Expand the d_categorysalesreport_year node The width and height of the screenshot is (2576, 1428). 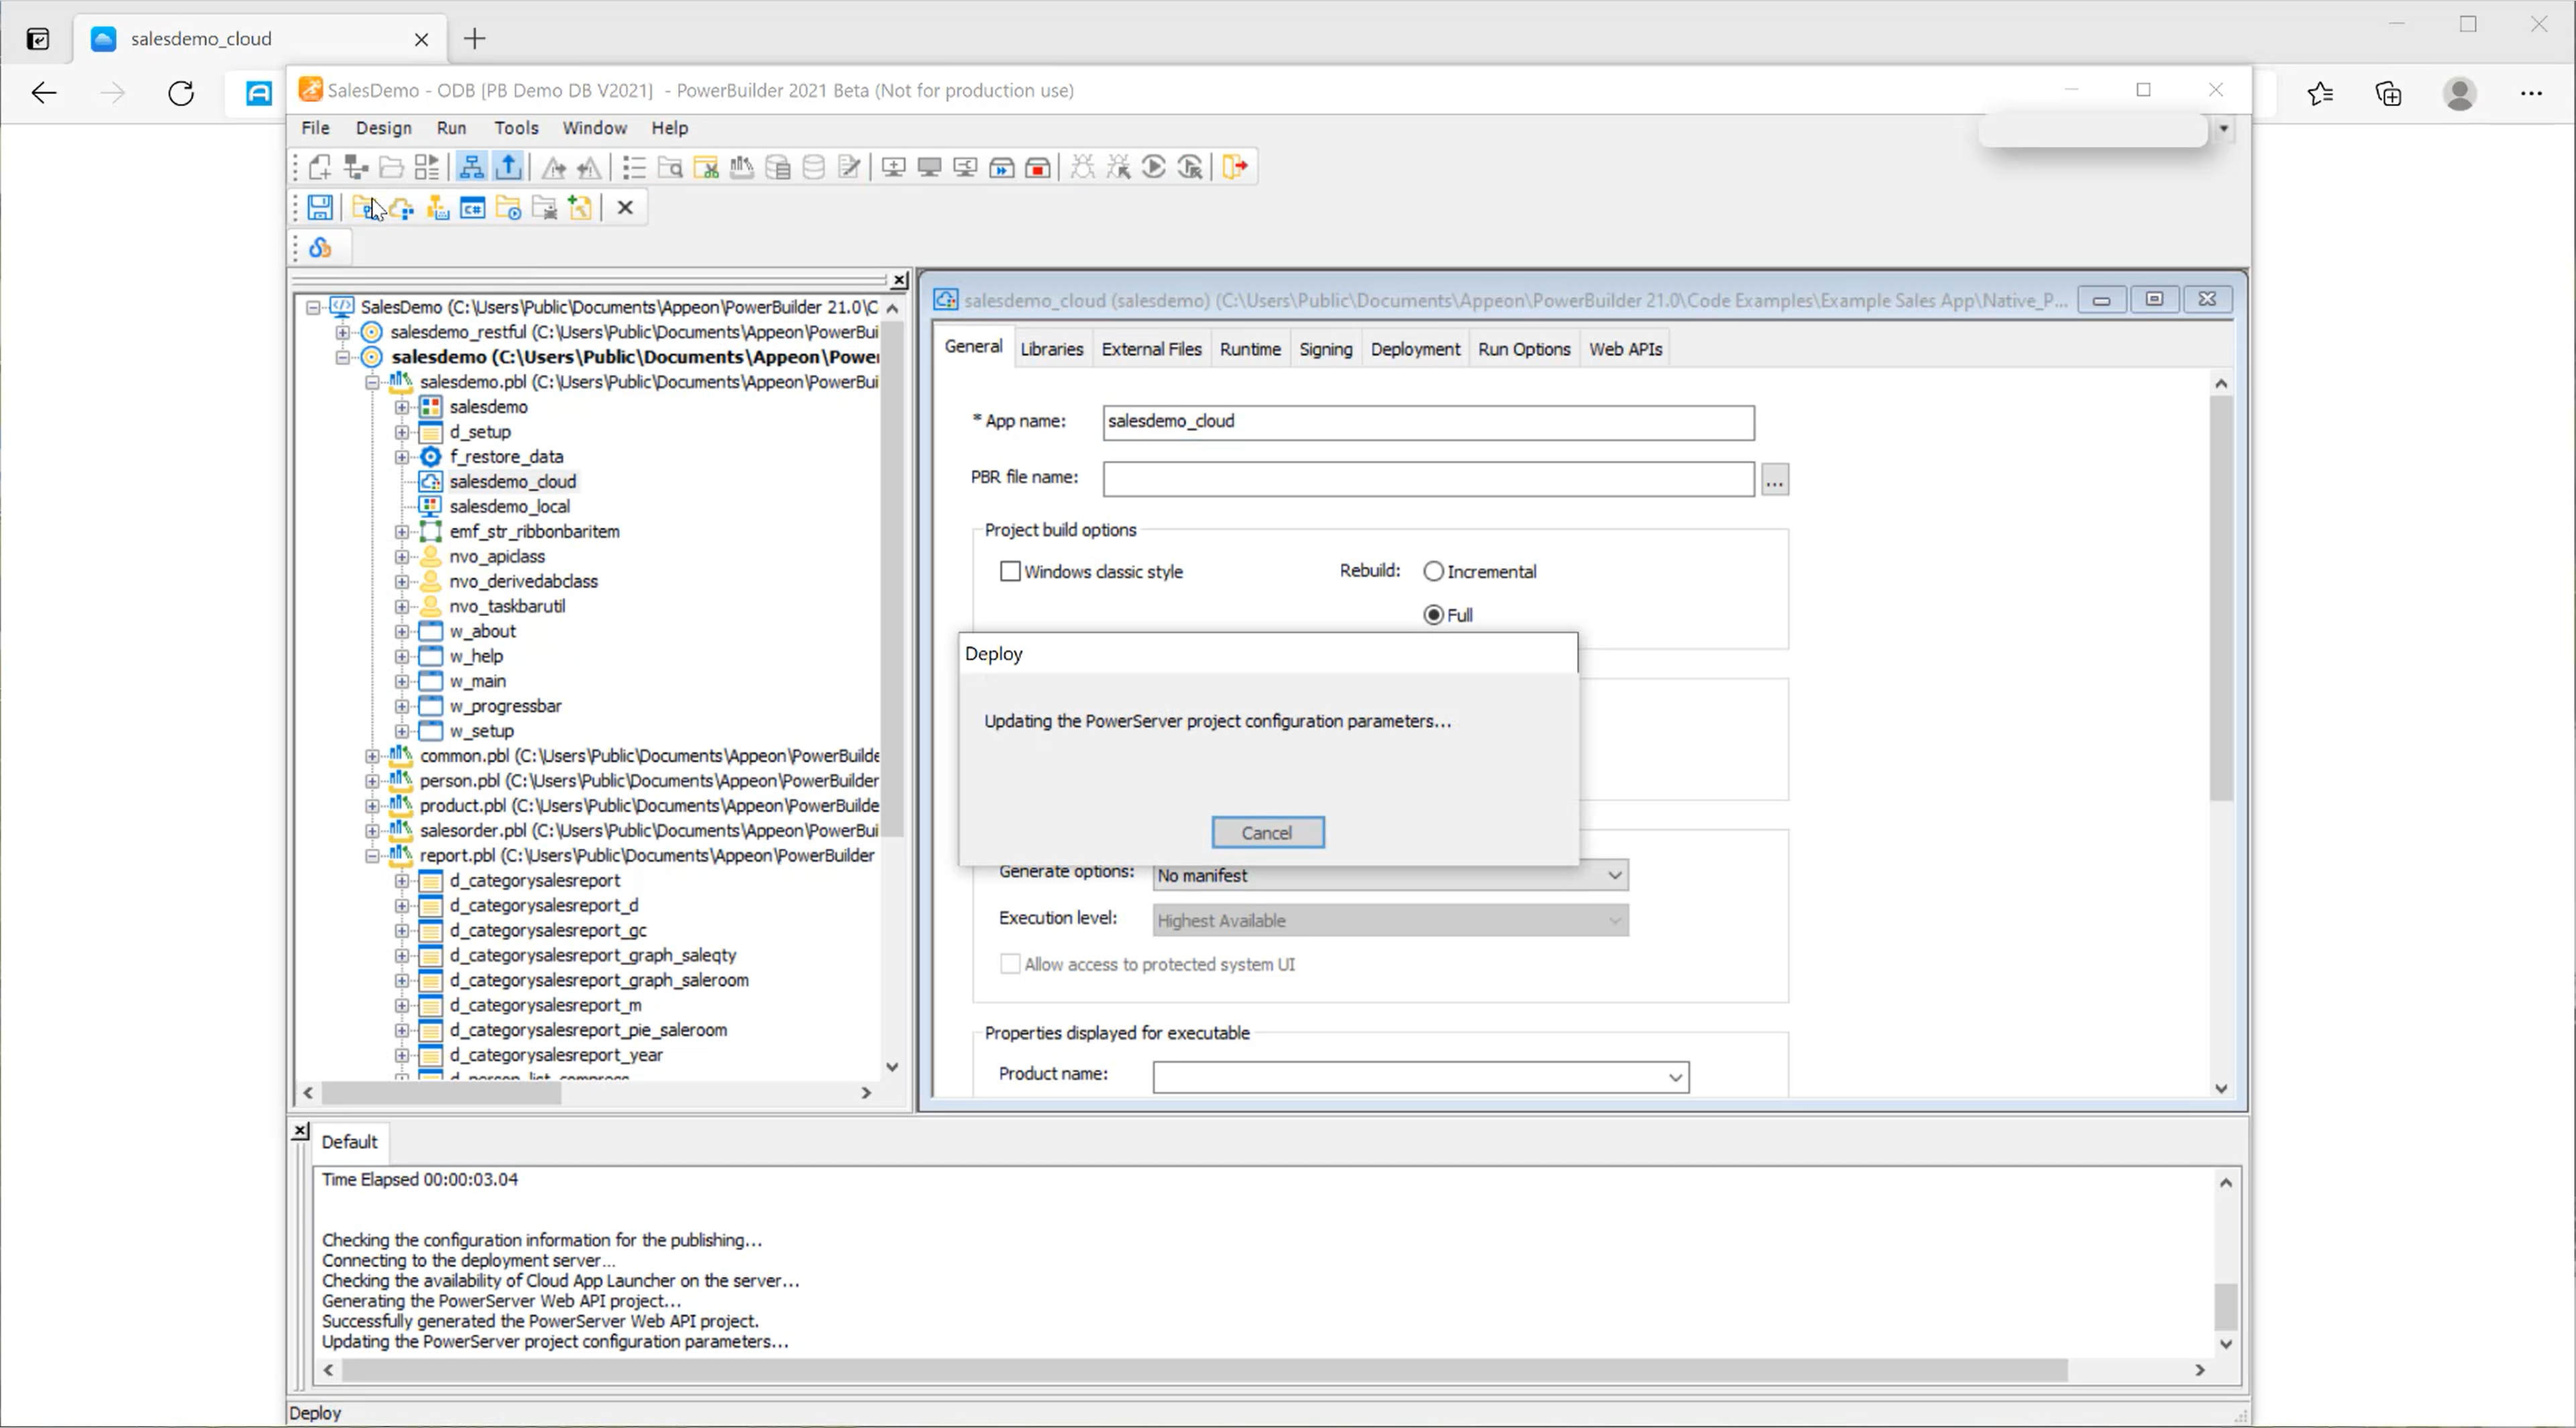point(402,1055)
